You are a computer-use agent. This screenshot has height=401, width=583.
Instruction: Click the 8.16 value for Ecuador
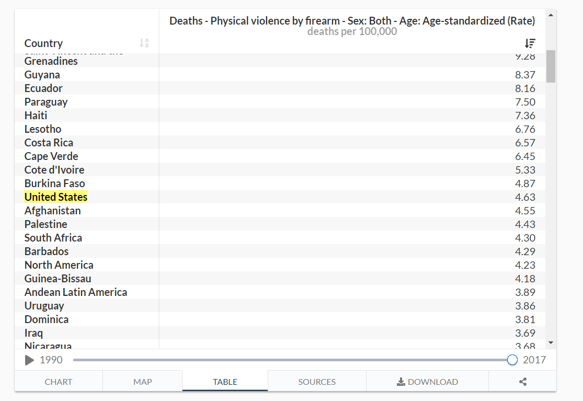525,88
